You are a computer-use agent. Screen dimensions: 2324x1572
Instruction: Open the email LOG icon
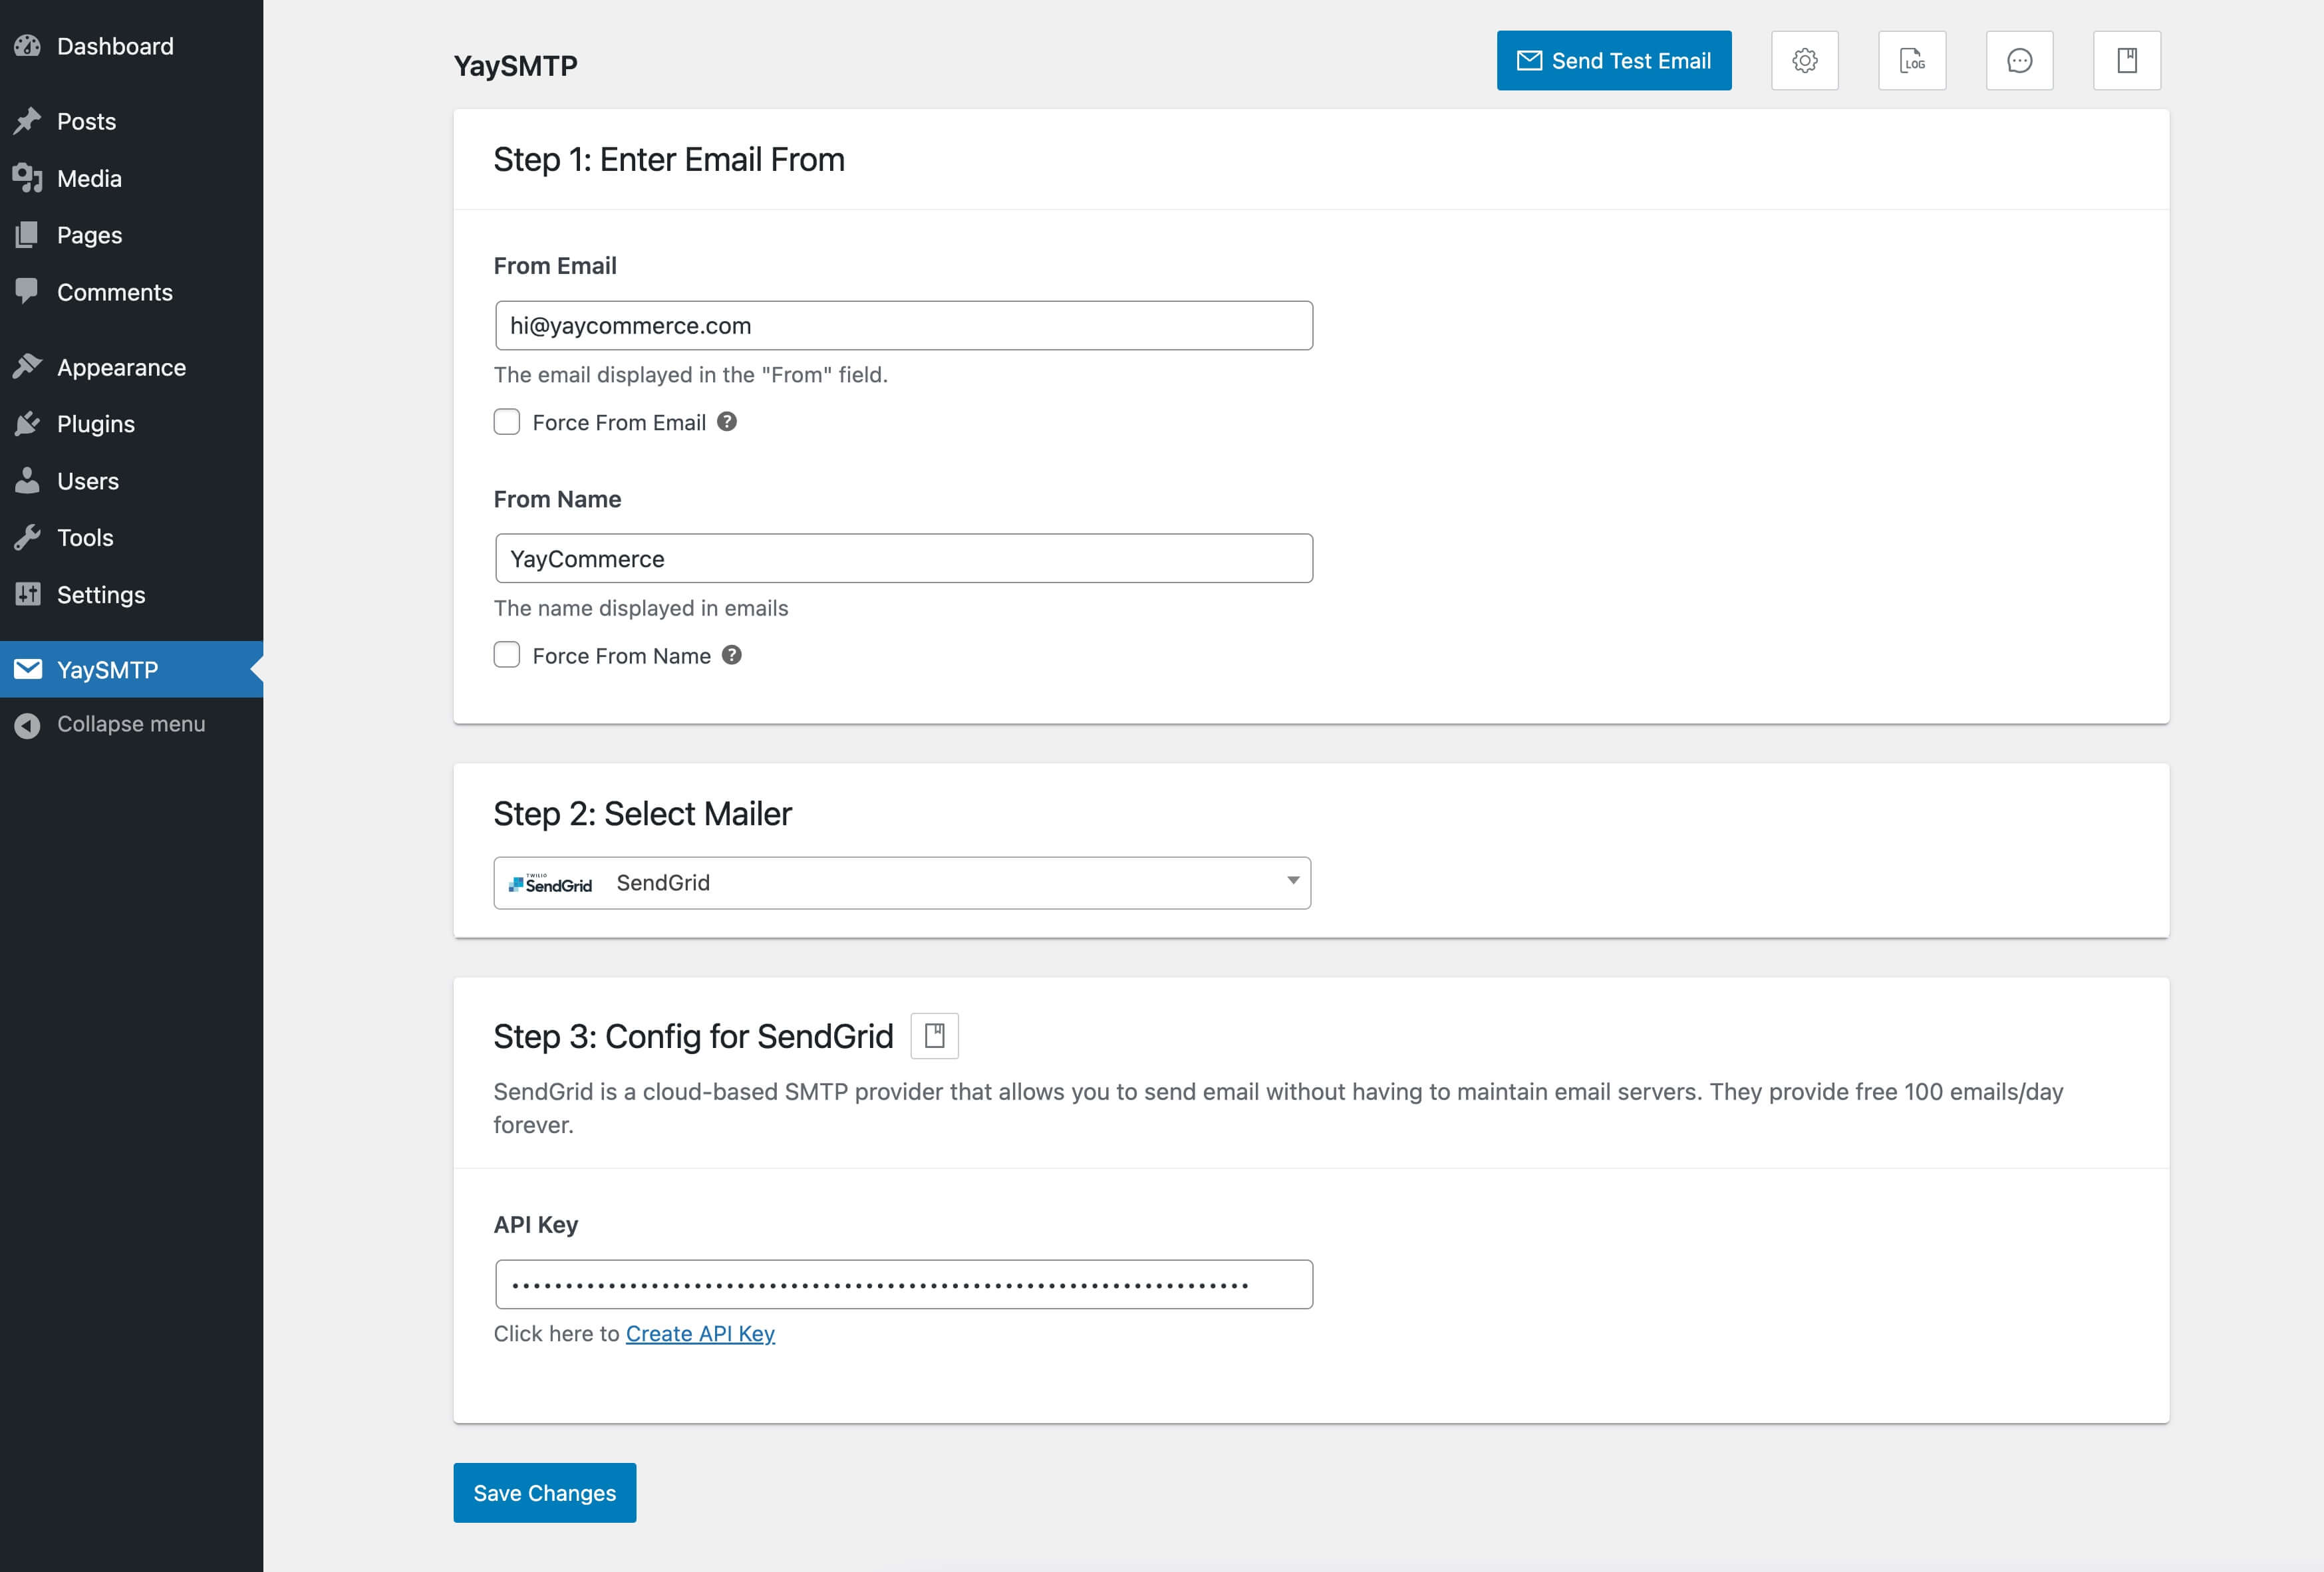pyautogui.click(x=1912, y=60)
